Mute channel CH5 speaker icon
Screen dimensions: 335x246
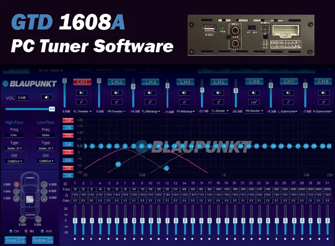point(218,93)
